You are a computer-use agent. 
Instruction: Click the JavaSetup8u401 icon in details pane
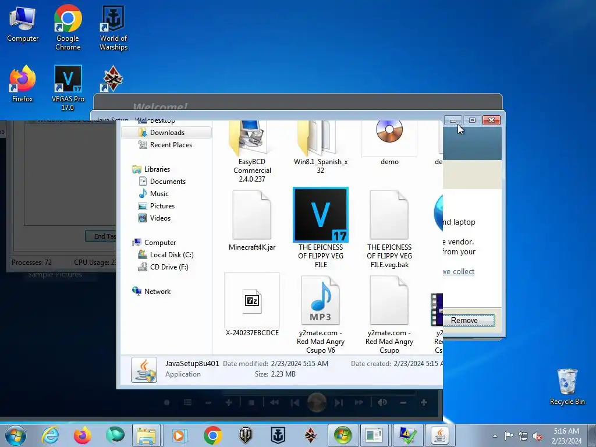click(x=144, y=369)
